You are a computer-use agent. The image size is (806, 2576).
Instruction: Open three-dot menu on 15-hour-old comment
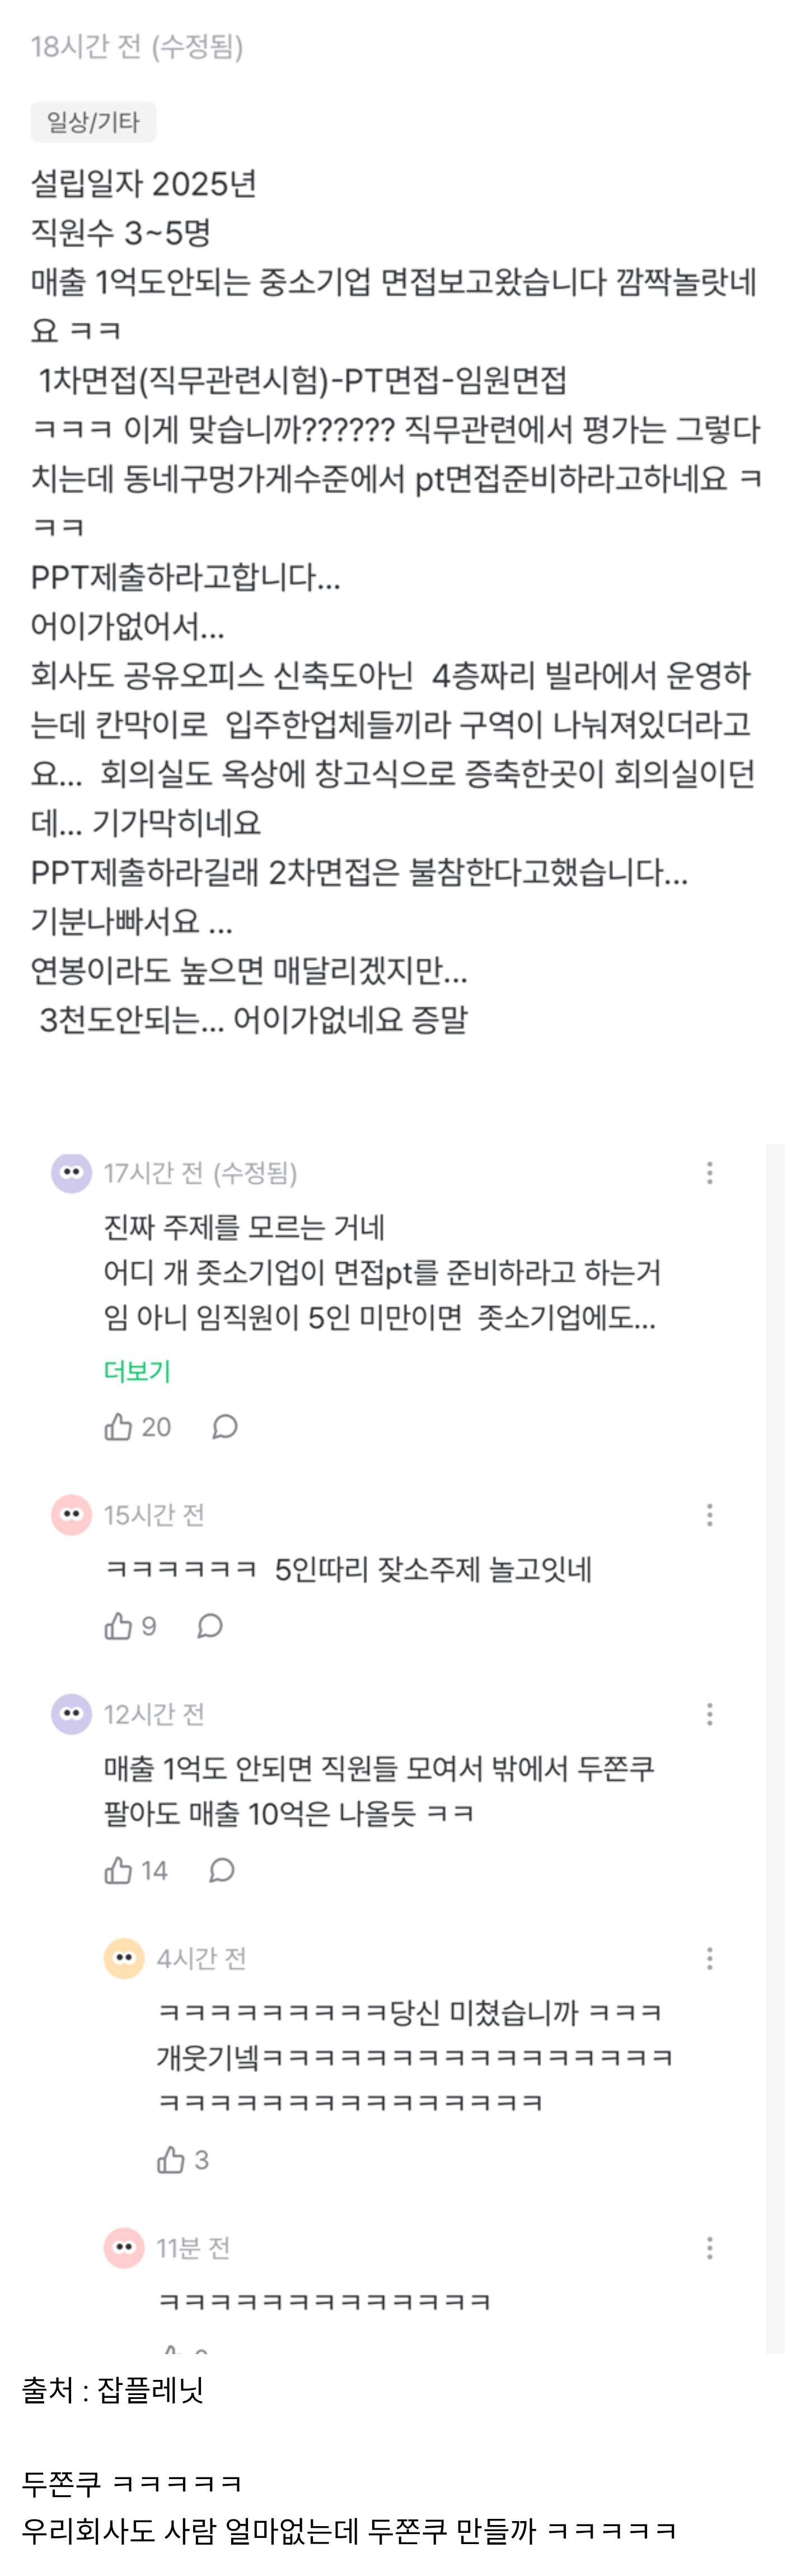click(709, 1515)
